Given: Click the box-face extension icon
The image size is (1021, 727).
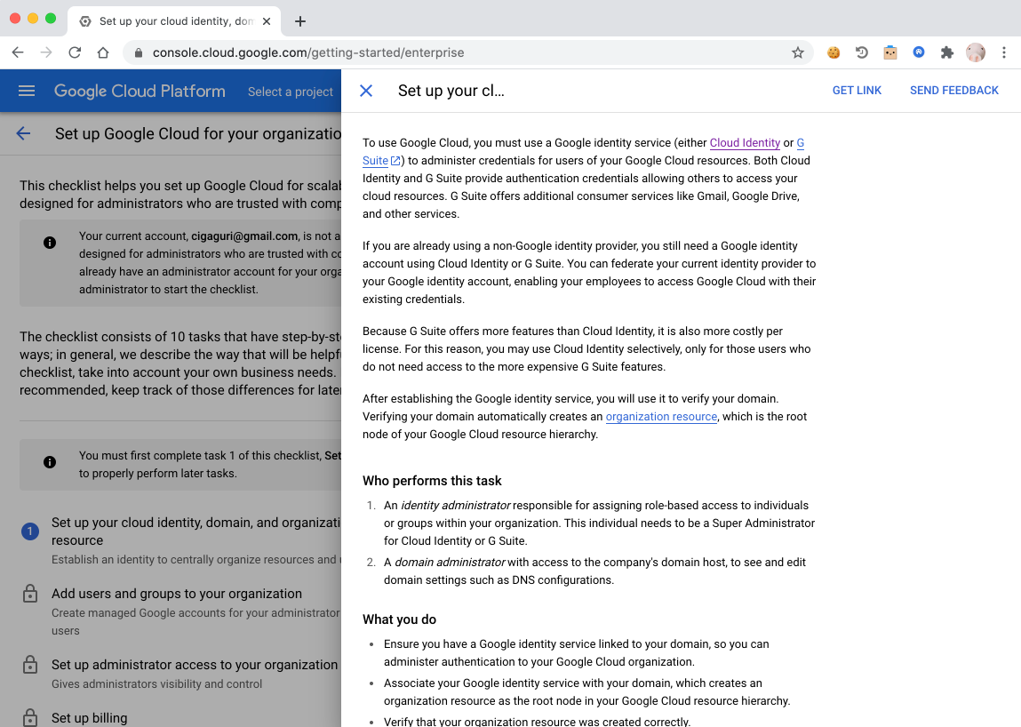Looking at the screenshot, I should [890, 52].
